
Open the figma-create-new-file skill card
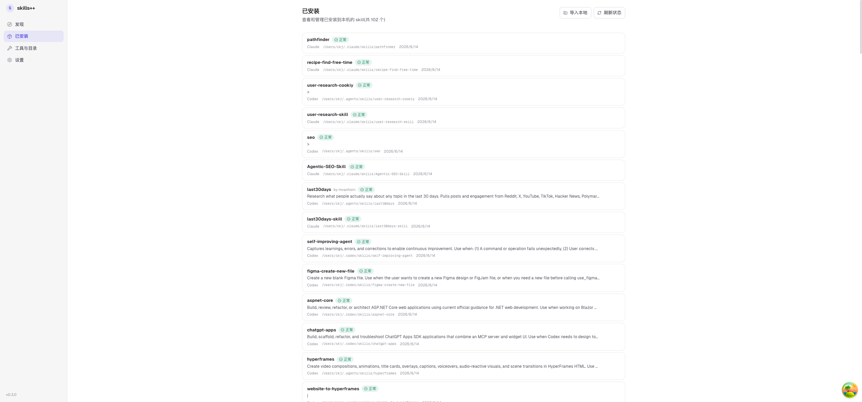pyautogui.click(x=463, y=278)
